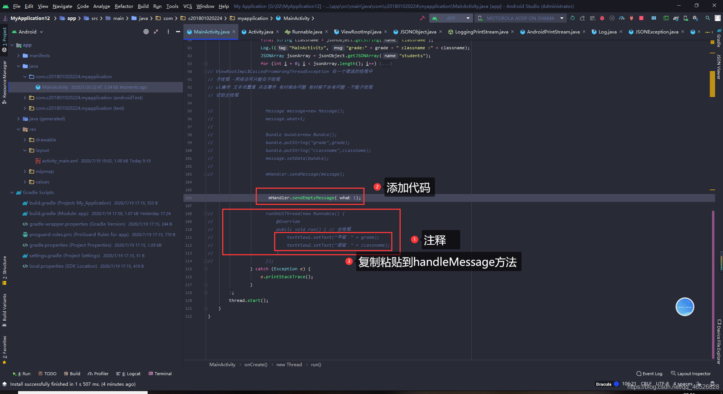Open the Layout Inspector
This screenshot has width=723, height=394.
coord(691,374)
